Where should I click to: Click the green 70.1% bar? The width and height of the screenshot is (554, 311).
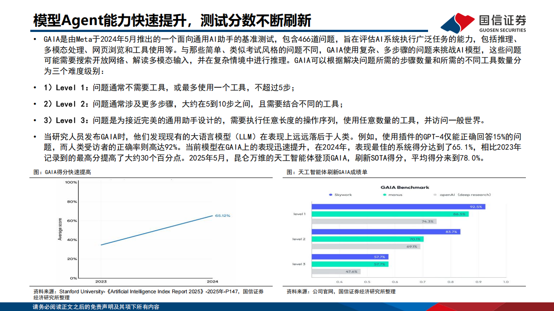tap(367, 239)
